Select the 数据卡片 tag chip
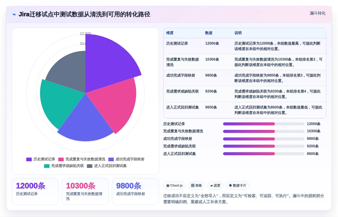 237,186
